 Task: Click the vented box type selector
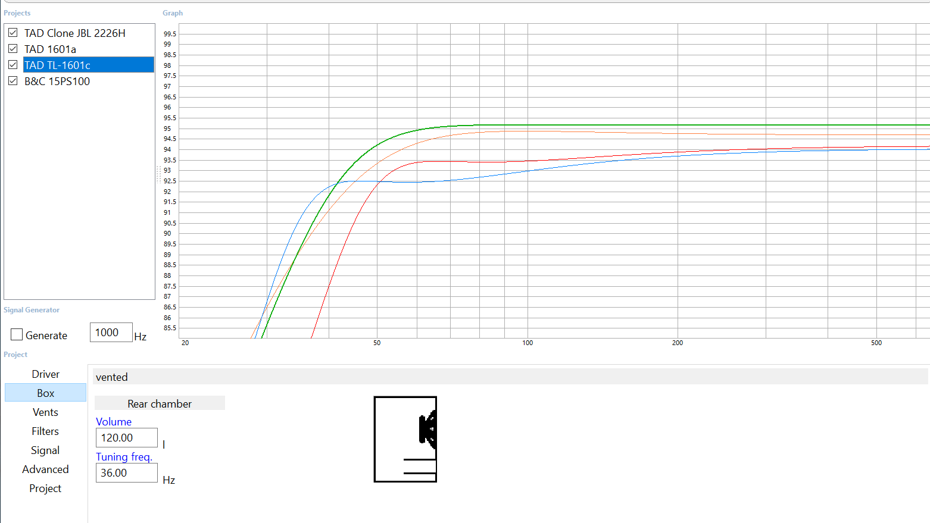(510, 377)
